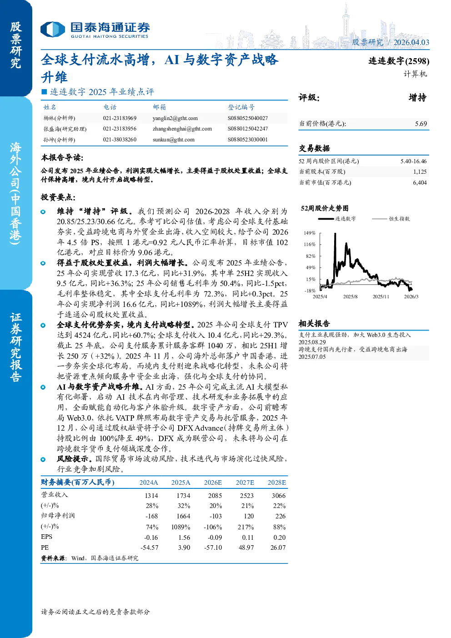Click the company name 连连数字(2598)
Image resolution: width=451 pixels, height=638 pixels.
pos(399,61)
